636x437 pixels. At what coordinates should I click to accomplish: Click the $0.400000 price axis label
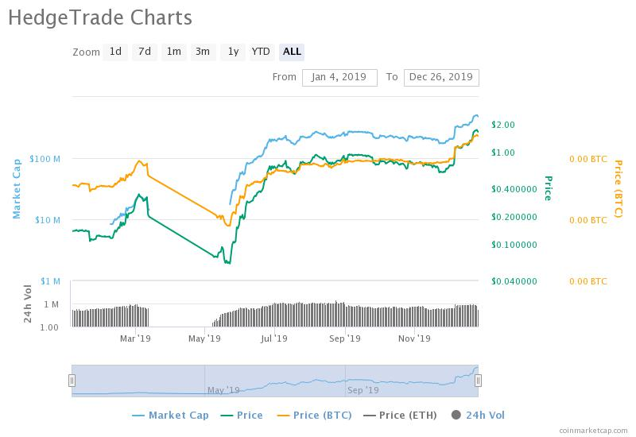[514, 189]
